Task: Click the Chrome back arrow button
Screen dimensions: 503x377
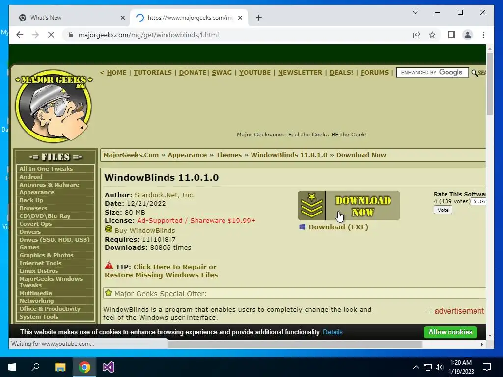Action: pyautogui.click(x=20, y=35)
